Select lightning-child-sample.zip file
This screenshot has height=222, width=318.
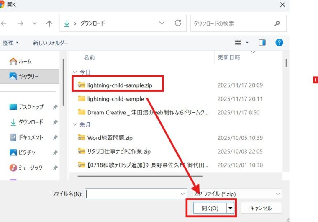point(119,85)
